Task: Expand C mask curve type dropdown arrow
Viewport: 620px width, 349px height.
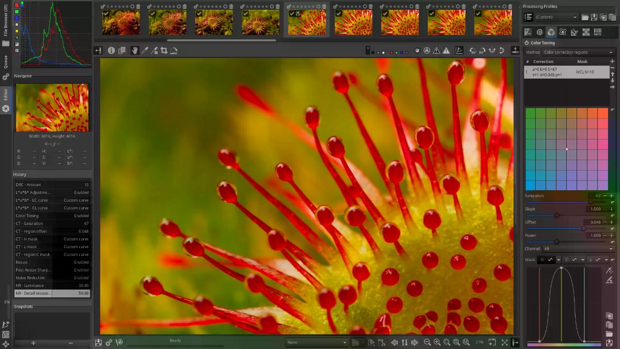Action: (x=583, y=260)
